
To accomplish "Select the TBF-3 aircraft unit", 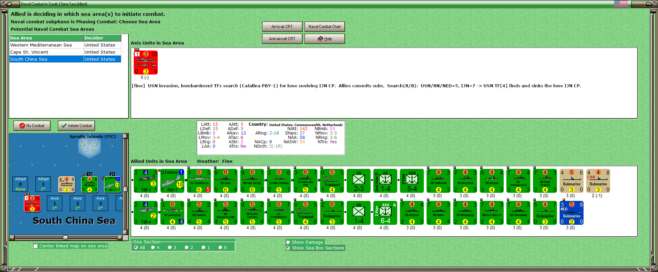I will click(146, 181).
